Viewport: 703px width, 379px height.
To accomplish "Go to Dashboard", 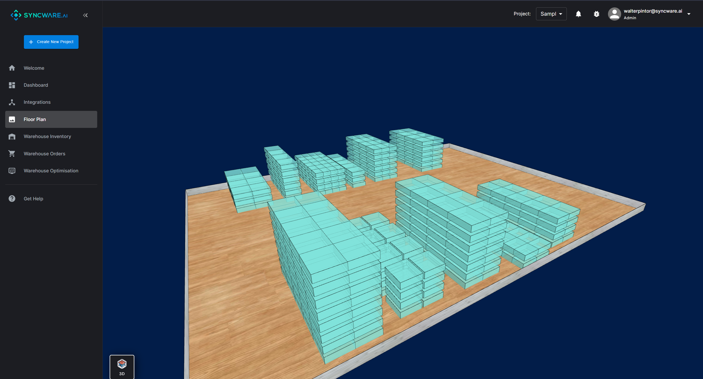I will coord(36,85).
